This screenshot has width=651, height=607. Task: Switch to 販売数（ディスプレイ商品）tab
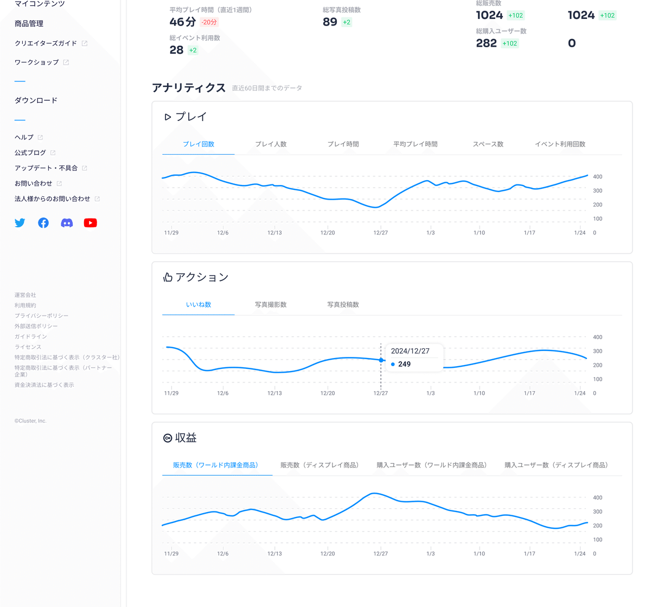coord(321,465)
